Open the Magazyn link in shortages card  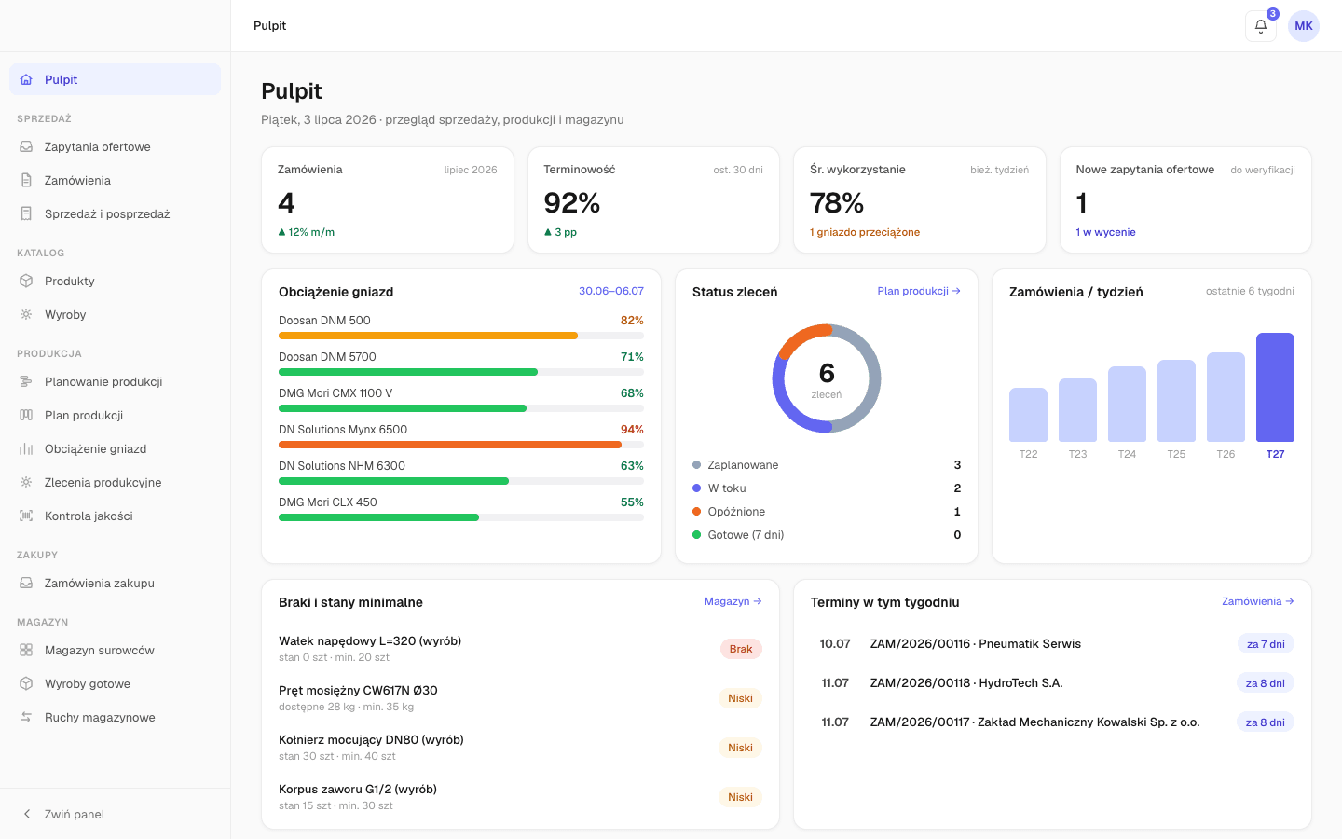pyautogui.click(x=733, y=601)
